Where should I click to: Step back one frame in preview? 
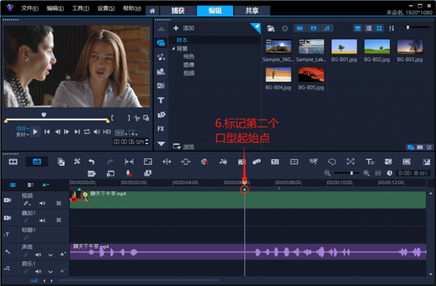[58, 132]
